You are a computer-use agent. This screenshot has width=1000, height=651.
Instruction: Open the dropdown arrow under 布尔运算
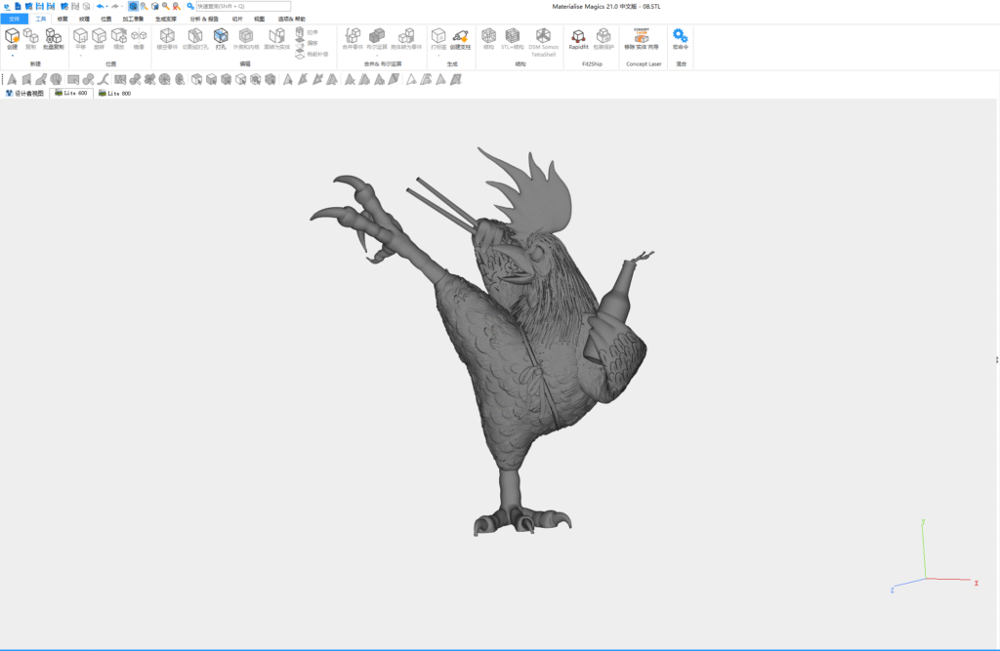(x=376, y=55)
